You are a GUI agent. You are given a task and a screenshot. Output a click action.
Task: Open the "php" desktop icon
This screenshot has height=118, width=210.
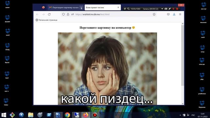coord(202,76)
